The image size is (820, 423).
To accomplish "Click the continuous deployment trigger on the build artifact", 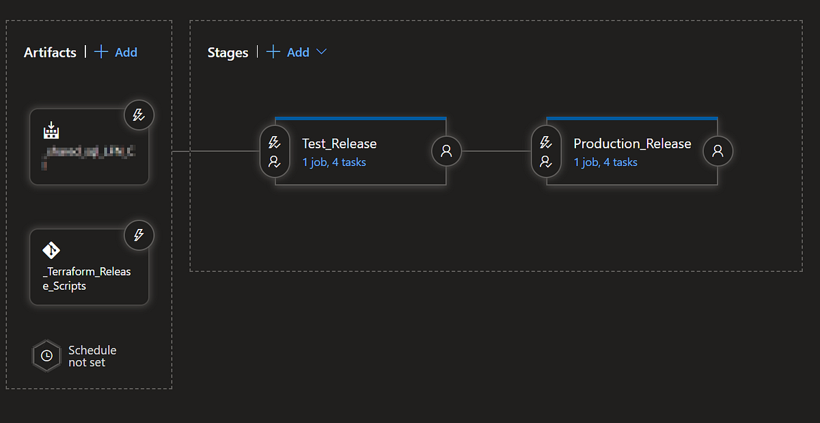I will click(x=139, y=115).
